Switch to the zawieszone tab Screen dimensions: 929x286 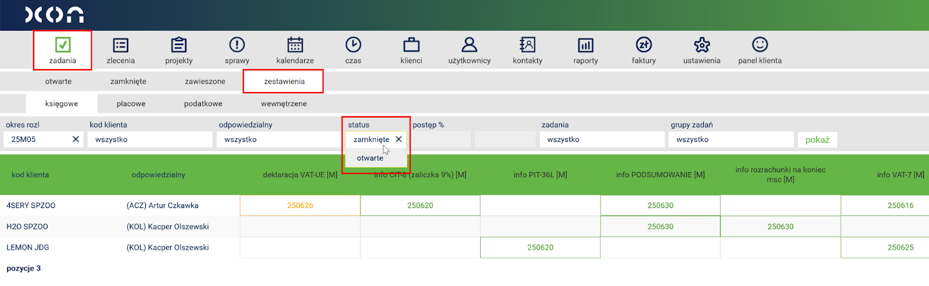point(205,82)
